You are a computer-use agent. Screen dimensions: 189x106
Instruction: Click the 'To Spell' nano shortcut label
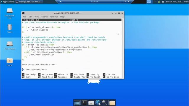point(95,77)
